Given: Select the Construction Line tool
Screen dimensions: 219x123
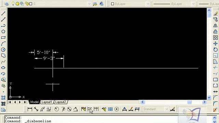Looking at the screenshot, I should pyautogui.click(x=3, y=19).
